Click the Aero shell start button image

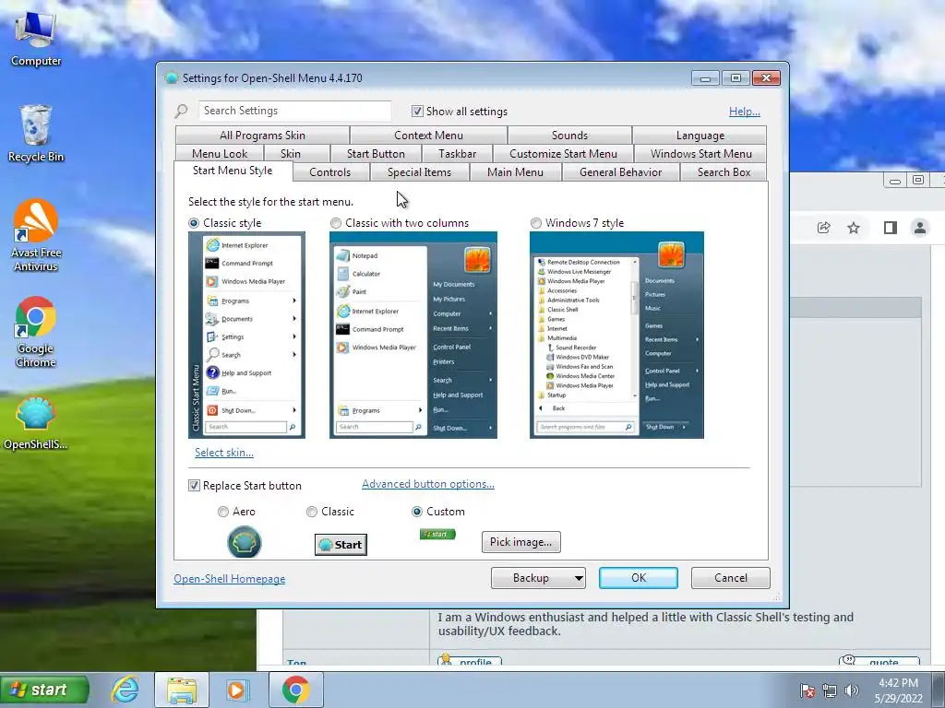[244, 542]
